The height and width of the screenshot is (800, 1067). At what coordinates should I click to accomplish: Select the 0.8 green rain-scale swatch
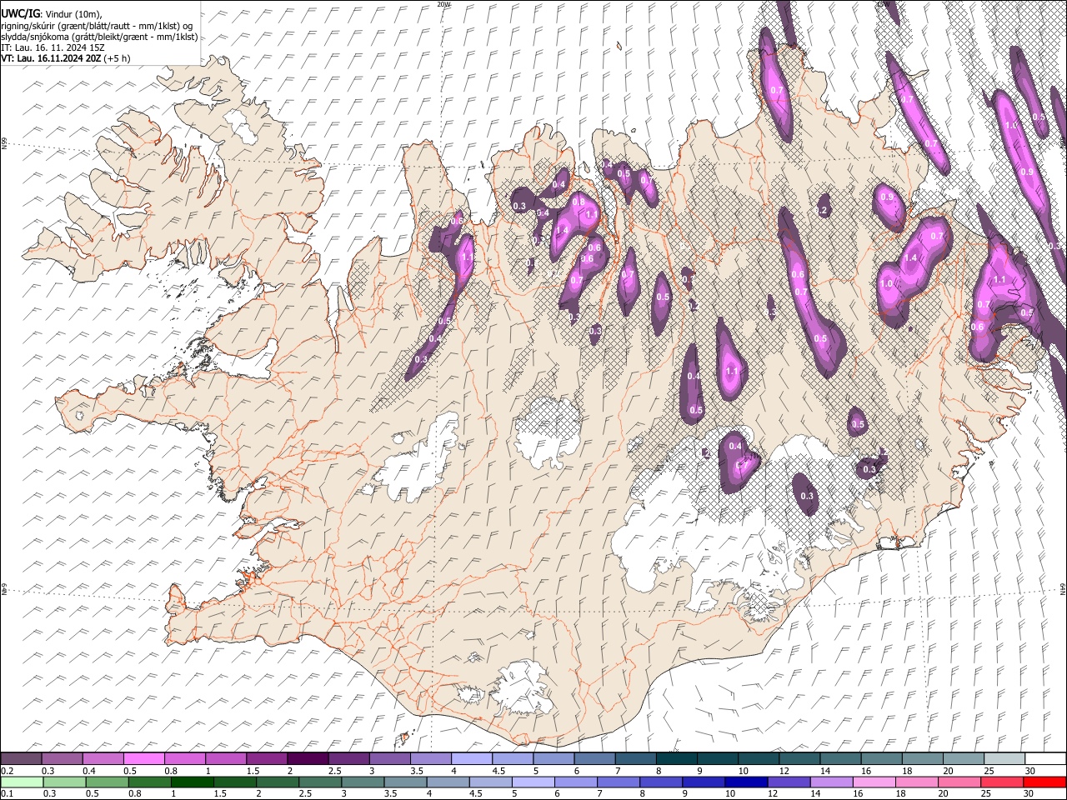tap(148, 782)
